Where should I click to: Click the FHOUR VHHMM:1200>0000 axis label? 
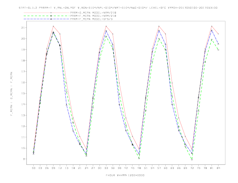125,175
